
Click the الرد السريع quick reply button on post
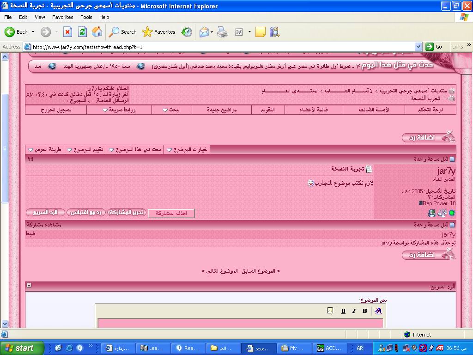pyautogui.click(x=46, y=213)
